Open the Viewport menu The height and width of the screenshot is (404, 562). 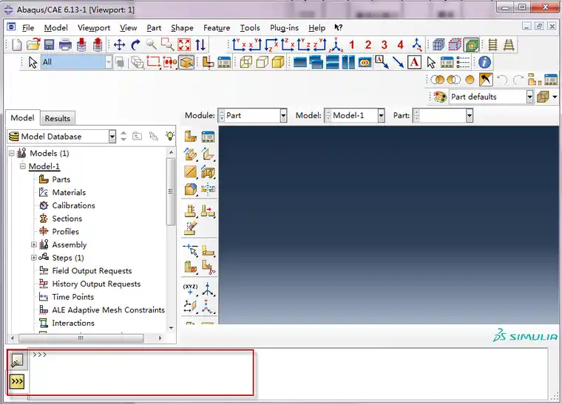click(94, 28)
